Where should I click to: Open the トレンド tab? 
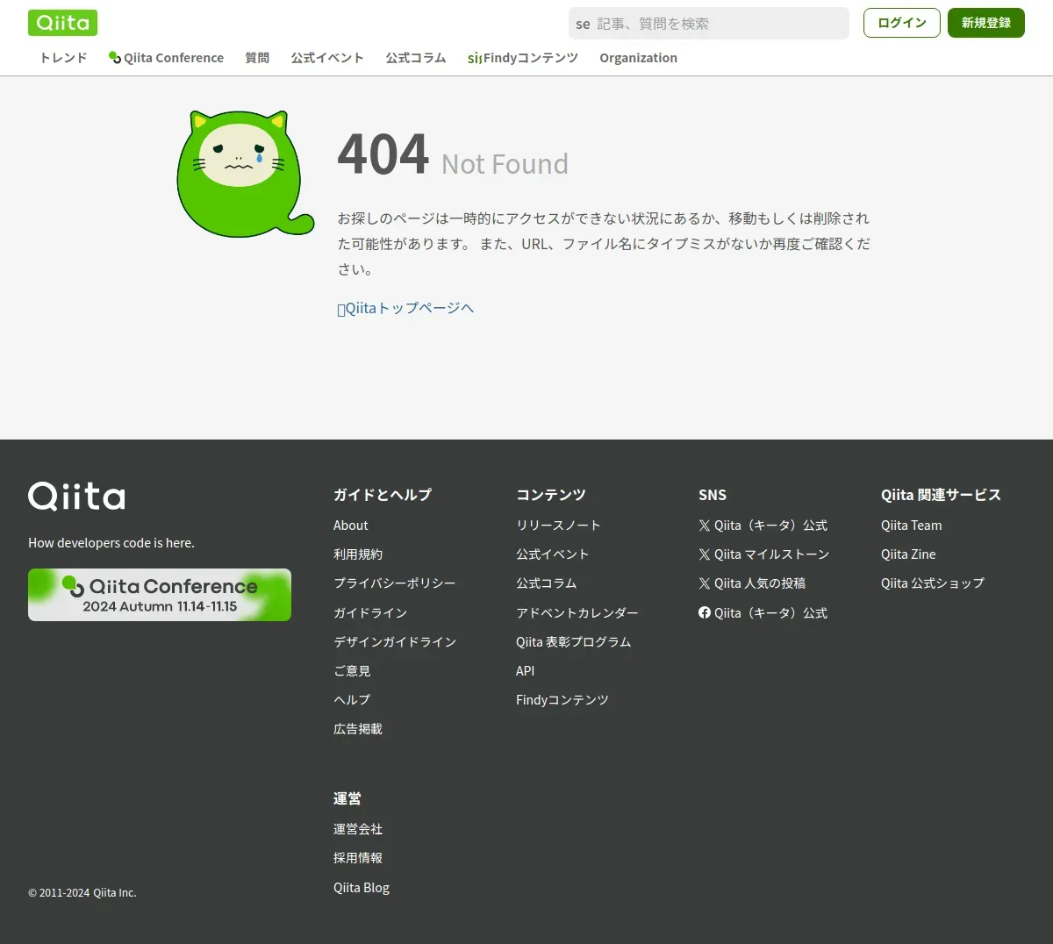[63, 58]
